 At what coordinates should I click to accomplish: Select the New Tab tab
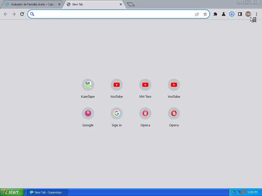(94, 4)
